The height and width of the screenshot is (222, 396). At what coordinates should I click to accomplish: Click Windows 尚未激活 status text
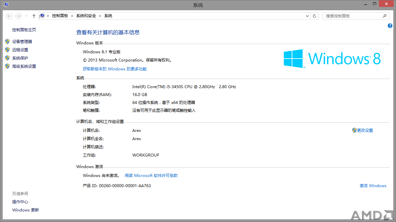[x=101, y=176]
